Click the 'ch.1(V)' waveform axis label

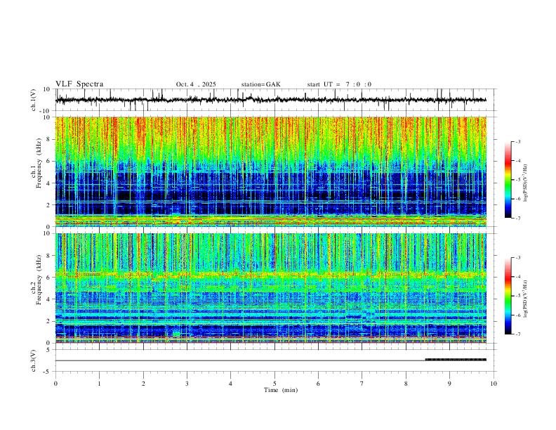pyautogui.click(x=34, y=100)
